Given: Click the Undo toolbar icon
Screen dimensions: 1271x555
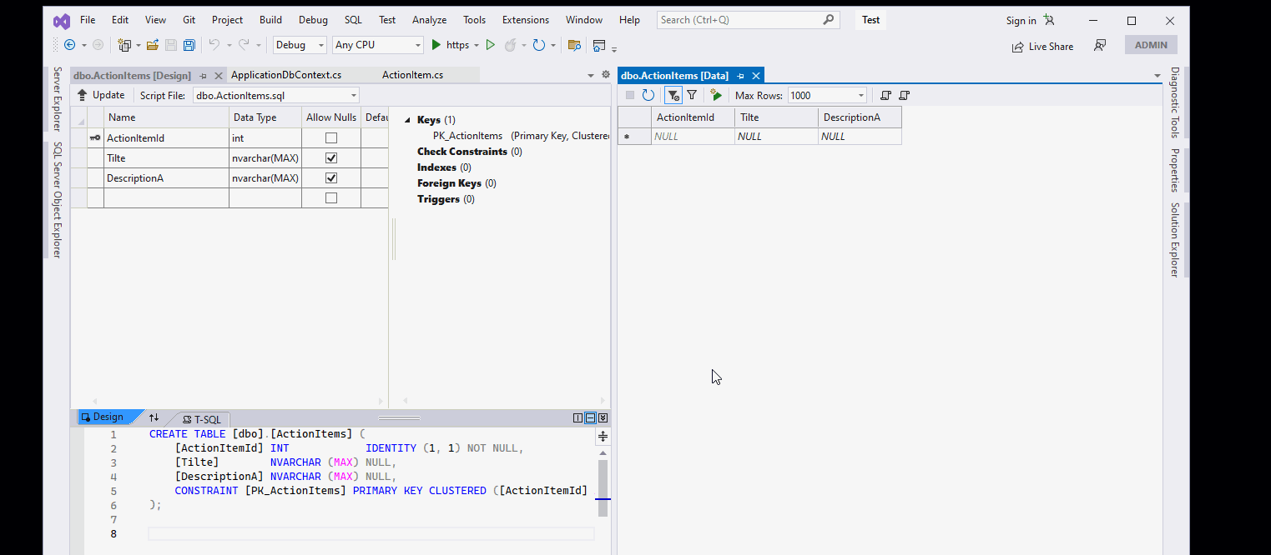Looking at the screenshot, I should coord(214,45).
